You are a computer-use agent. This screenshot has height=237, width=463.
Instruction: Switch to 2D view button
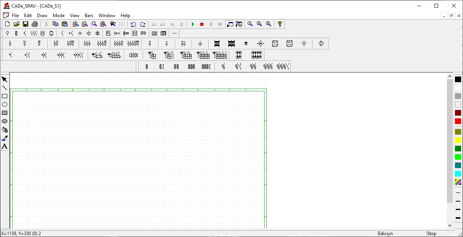pos(154,33)
